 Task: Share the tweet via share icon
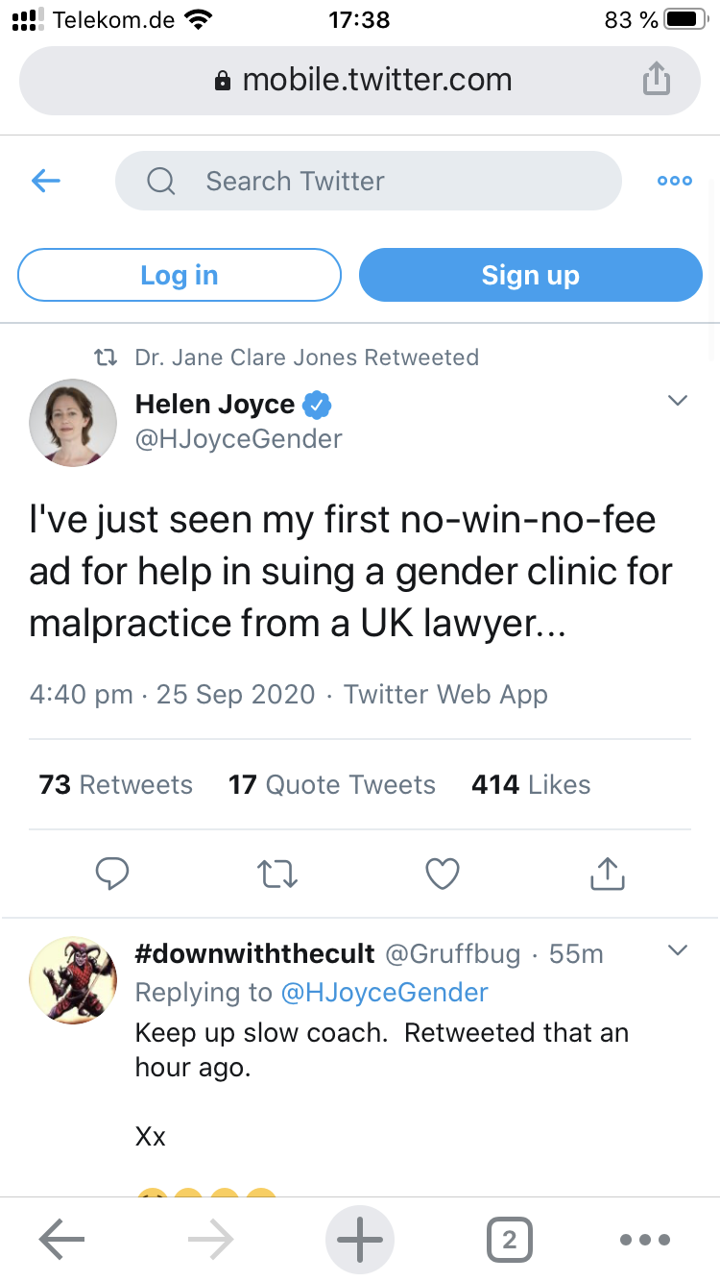pyautogui.click(x=607, y=873)
